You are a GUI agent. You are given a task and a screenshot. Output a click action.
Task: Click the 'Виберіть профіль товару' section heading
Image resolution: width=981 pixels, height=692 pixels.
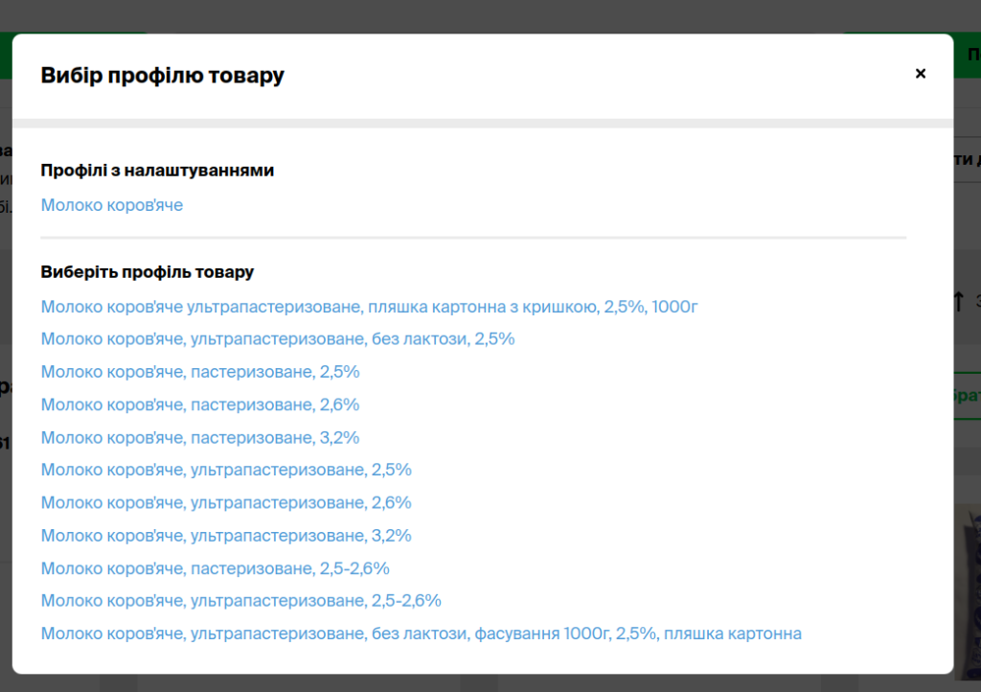click(146, 271)
